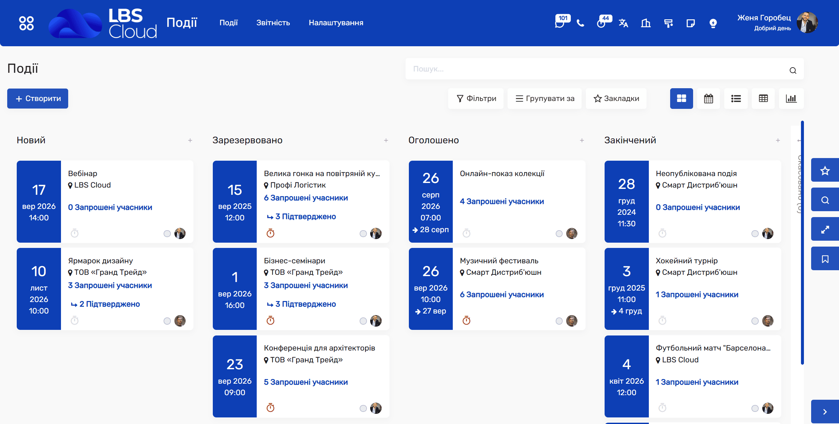Add card to Новий column
This screenshot has width=839, height=424.
tap(190, 140)
